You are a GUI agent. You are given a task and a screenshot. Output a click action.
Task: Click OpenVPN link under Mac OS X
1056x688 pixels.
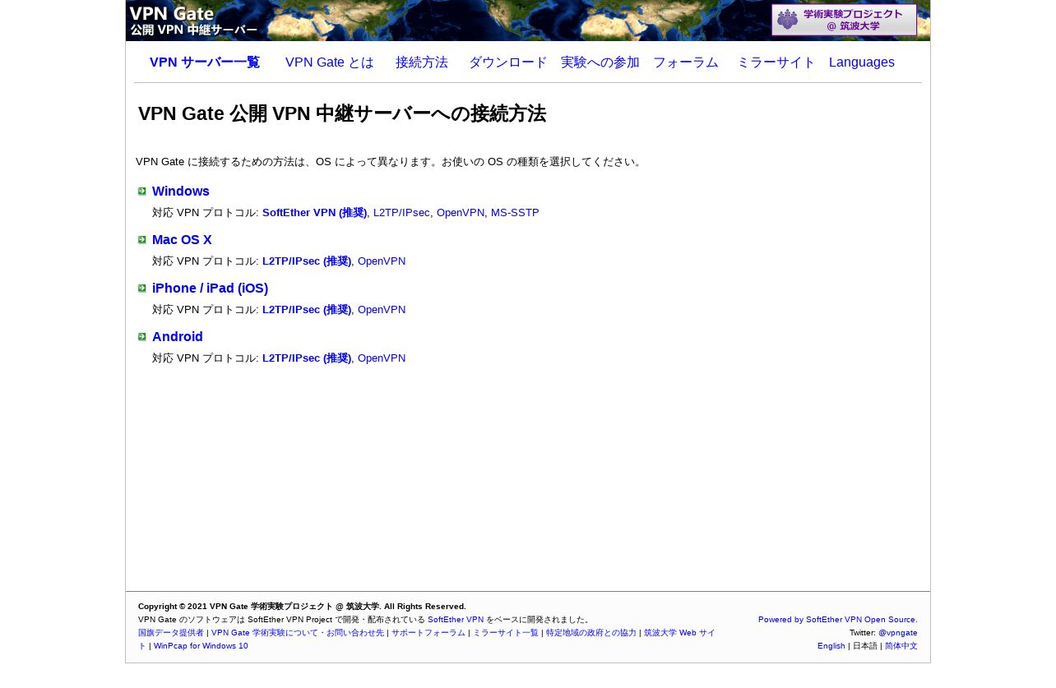coord(382,261)
